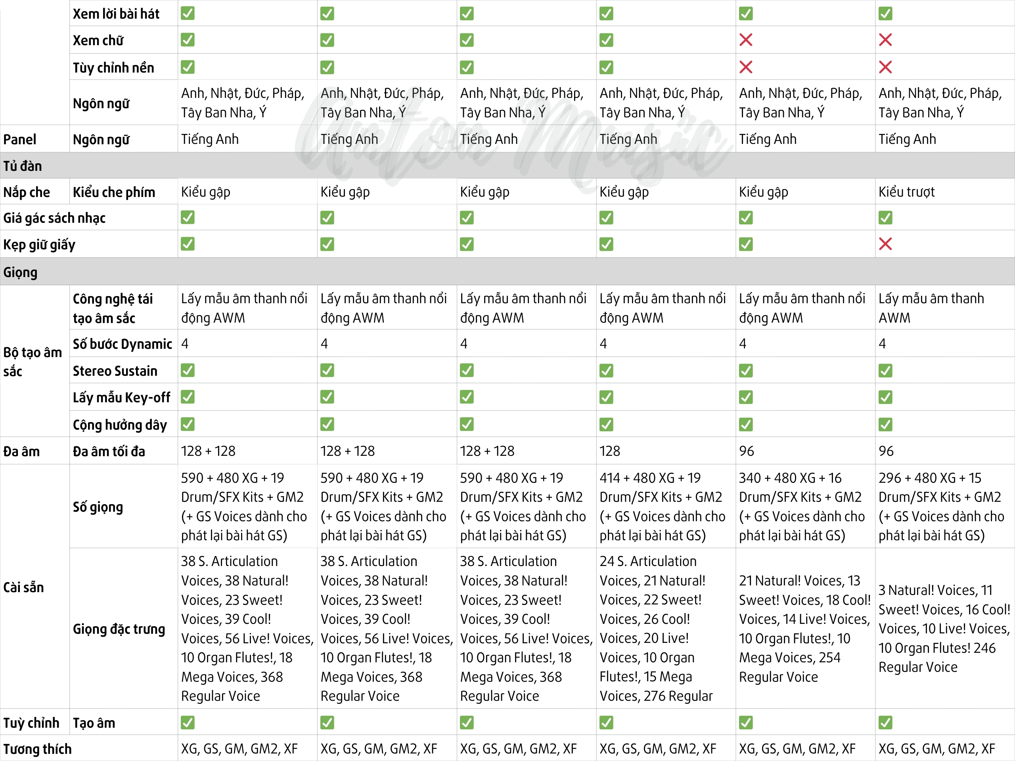1015x761 pixels.
Task: Click the Tủ đàn section header
Action: 23,166
